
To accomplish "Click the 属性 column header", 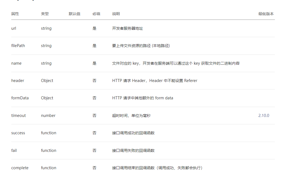I will tap(15, 14).
